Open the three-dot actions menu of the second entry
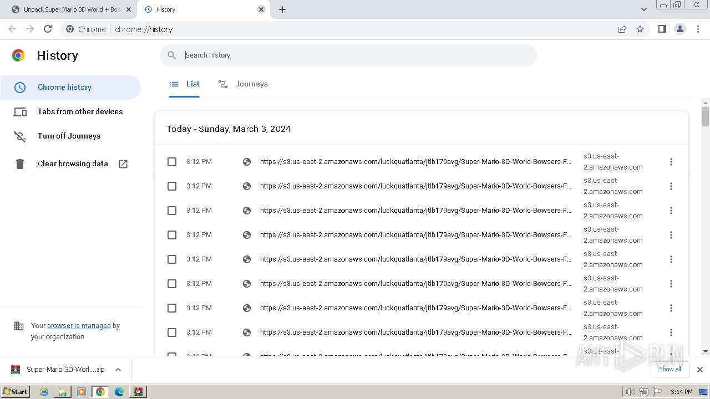 coord(671,186)
